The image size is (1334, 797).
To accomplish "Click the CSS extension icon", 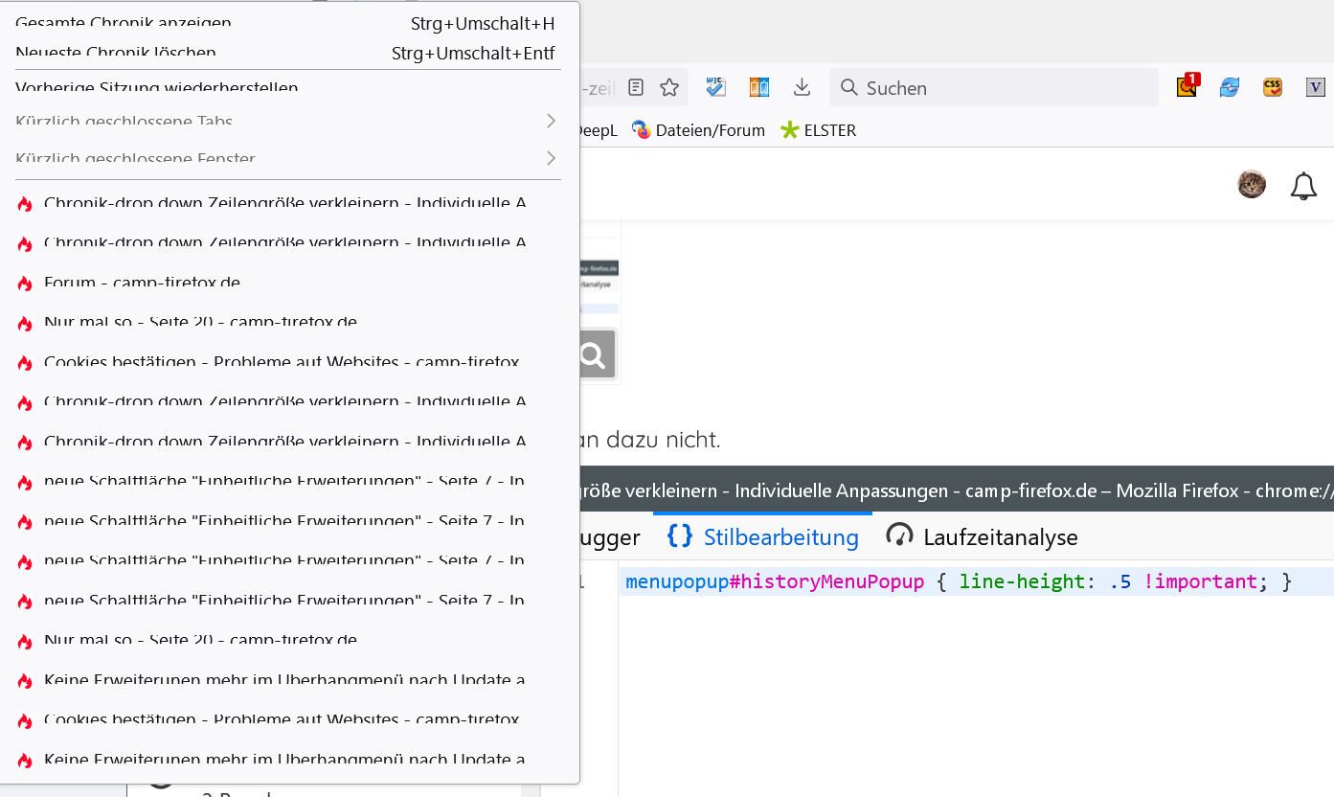I will click(1273, 88).
